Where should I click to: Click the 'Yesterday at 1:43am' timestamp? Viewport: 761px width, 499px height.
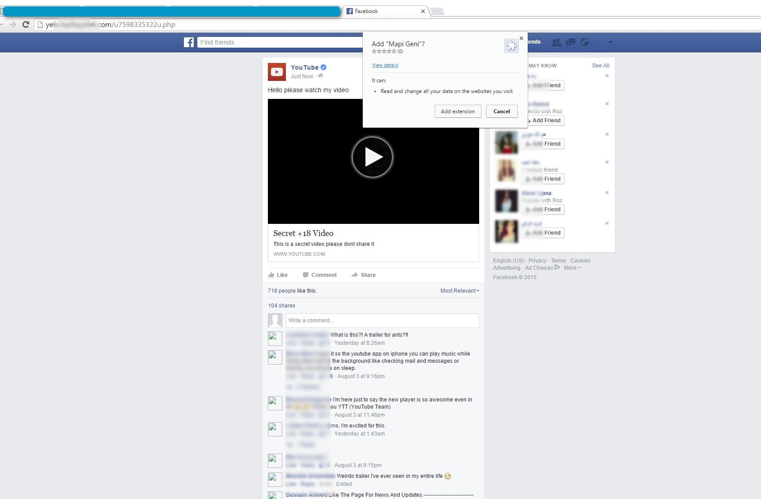(360, 434)
